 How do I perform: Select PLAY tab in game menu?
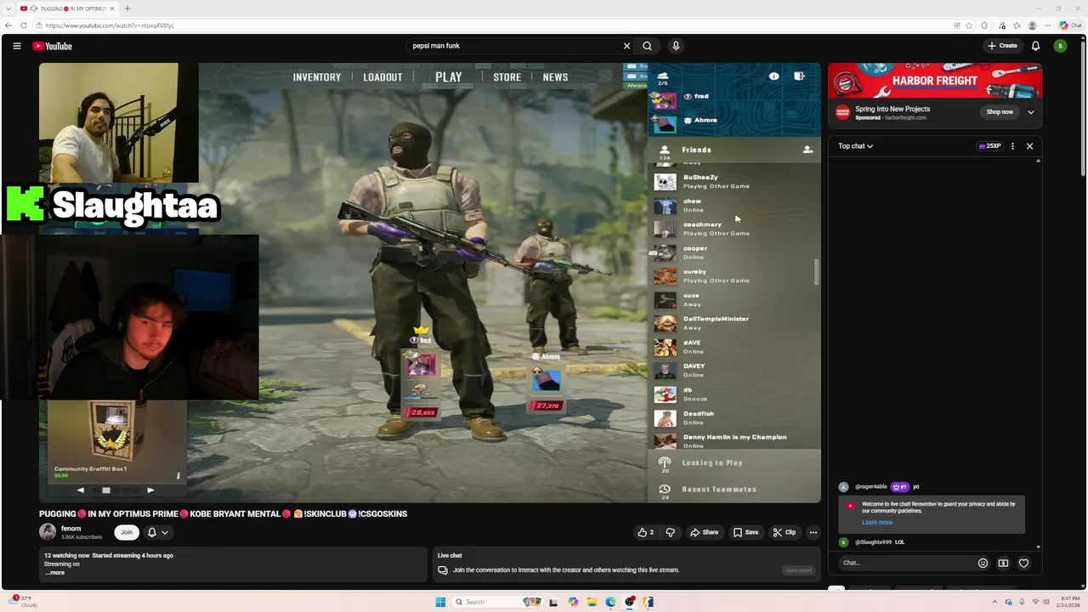click(x=449, y=77)
